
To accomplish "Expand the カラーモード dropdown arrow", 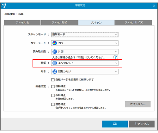I will pos(116,43).
